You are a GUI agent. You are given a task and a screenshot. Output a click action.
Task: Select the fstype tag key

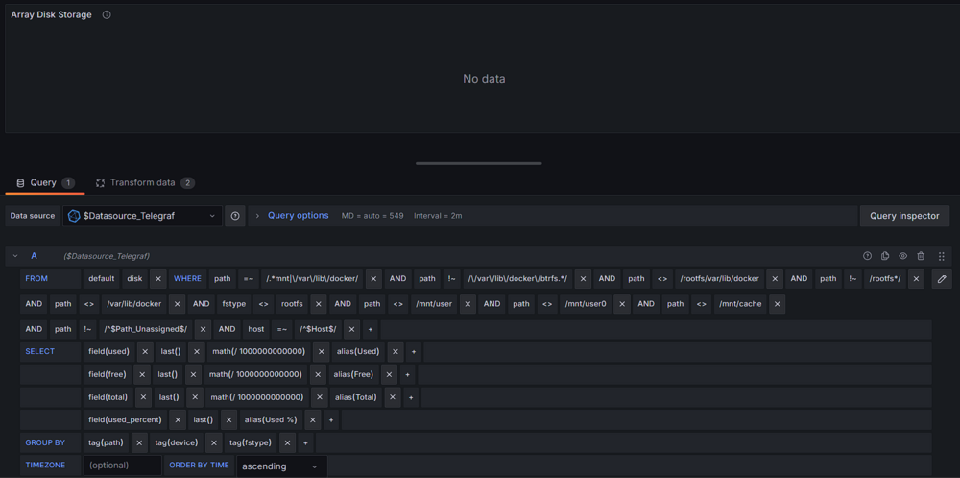[234, 304]
